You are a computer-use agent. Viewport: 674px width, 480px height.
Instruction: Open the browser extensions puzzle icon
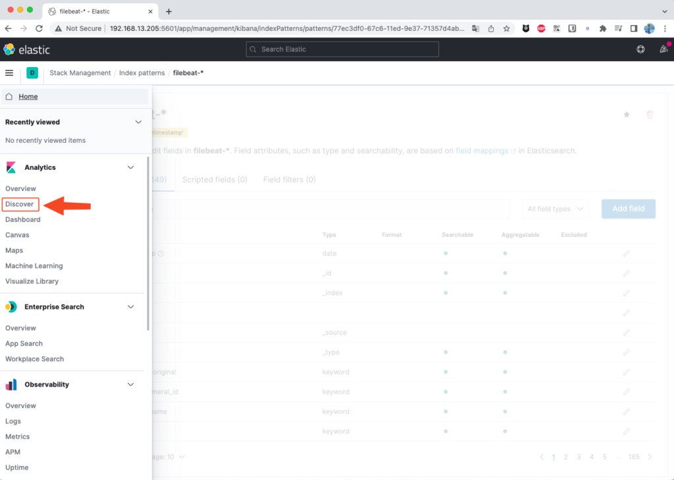[603, 28]
